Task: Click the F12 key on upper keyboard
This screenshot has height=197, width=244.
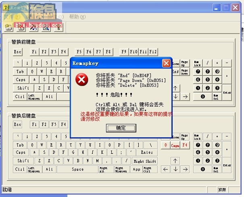Action: point(153,52)
